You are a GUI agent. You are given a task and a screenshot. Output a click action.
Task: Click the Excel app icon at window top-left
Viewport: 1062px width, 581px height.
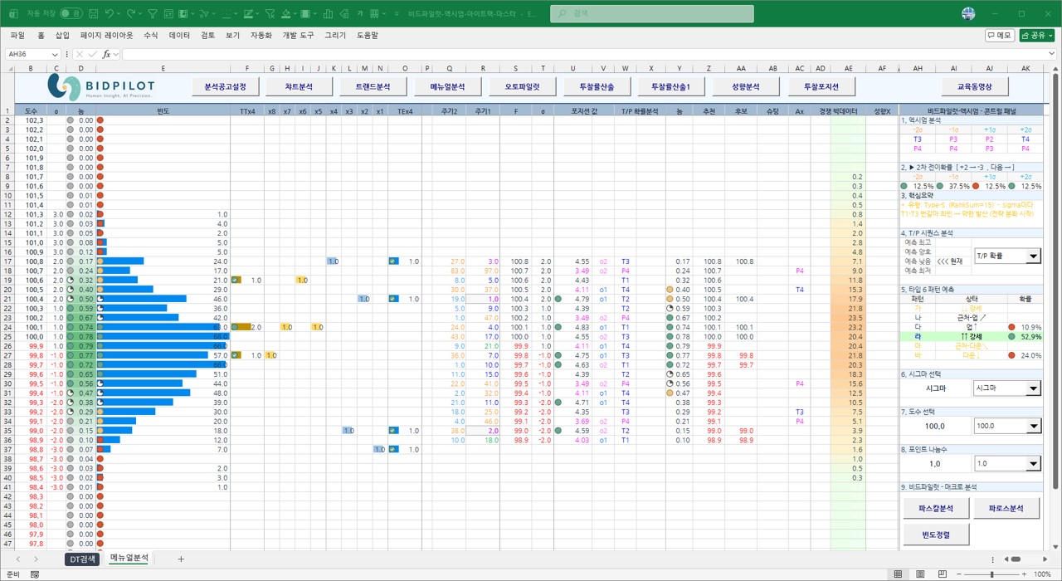pyautogui.click(x=13, y=13)
